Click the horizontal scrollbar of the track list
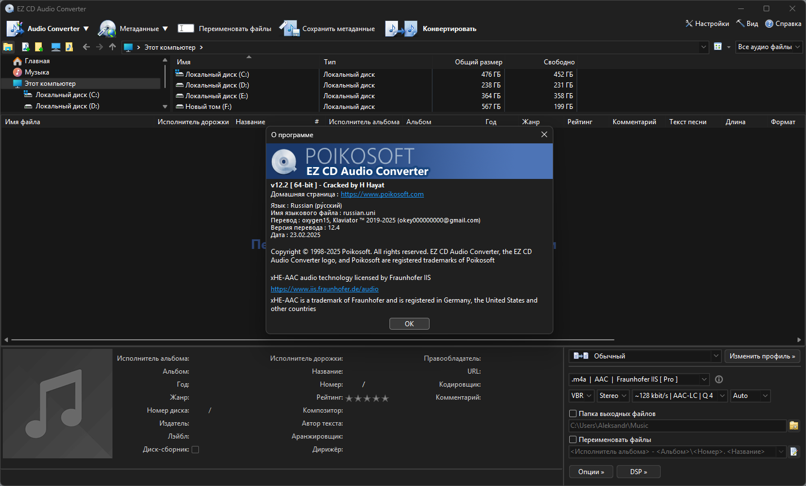The width and height of the screenshot is (806, 486). (313, 340)
